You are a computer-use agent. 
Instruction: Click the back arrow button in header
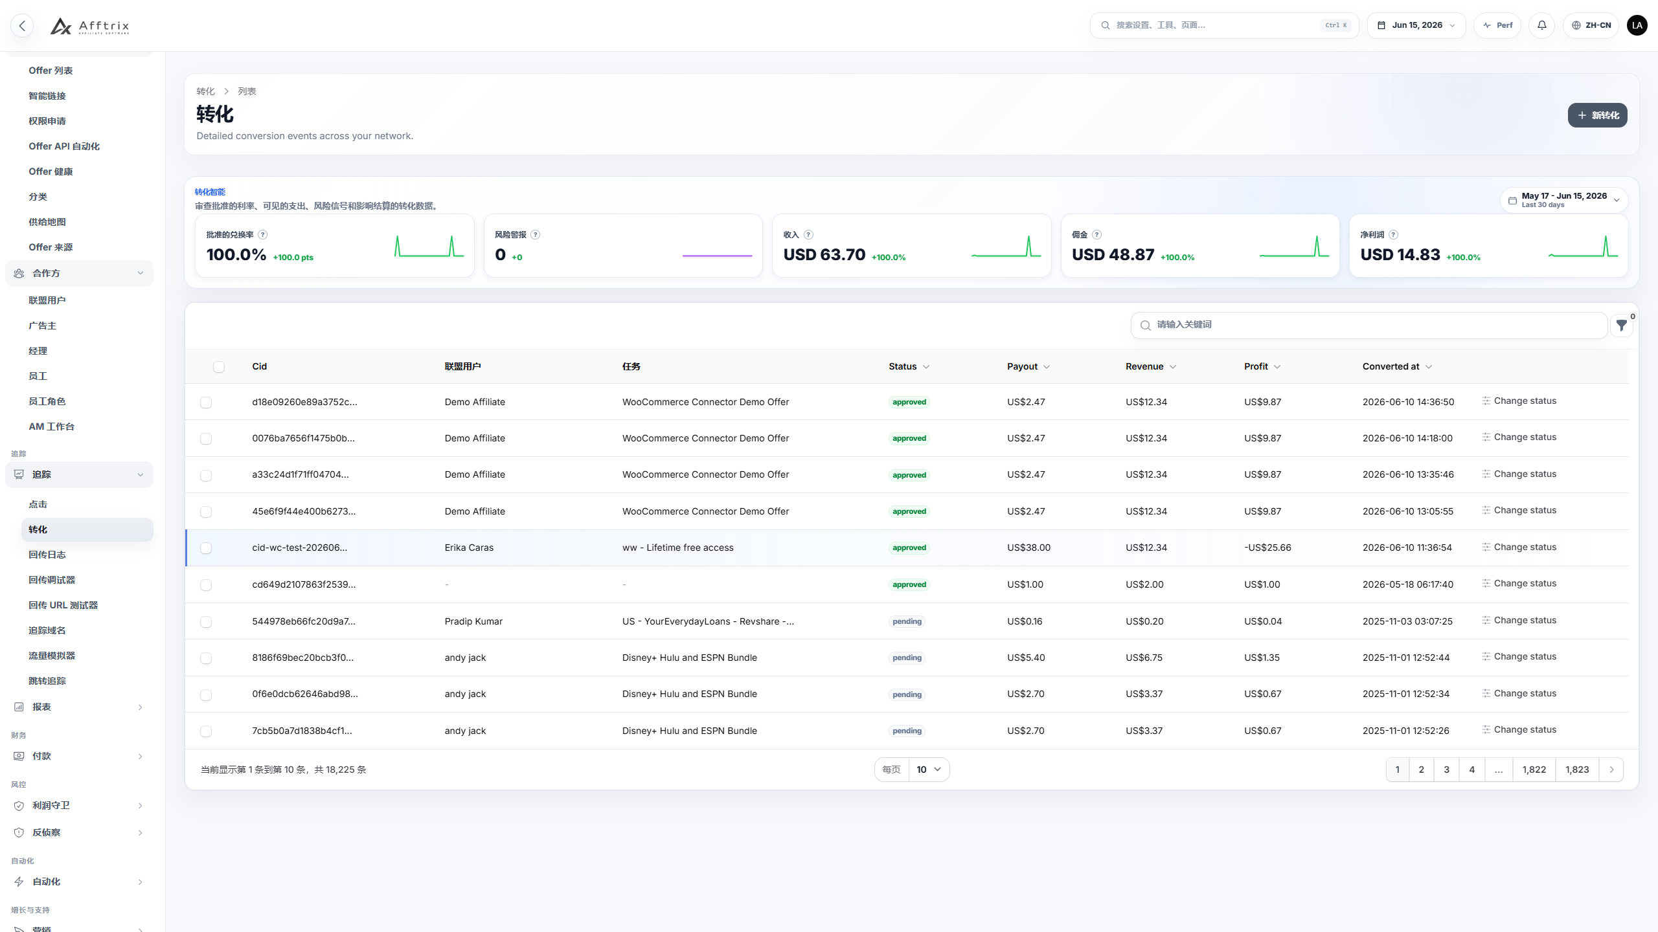tap(22, 25)
